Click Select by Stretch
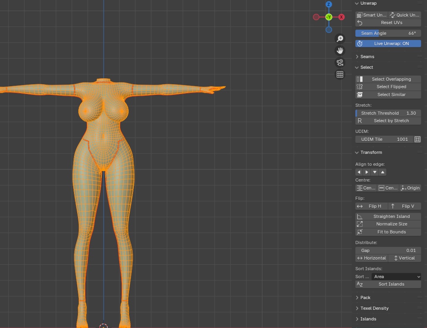This screenshot has height=328, width=427. click(388, 121)
